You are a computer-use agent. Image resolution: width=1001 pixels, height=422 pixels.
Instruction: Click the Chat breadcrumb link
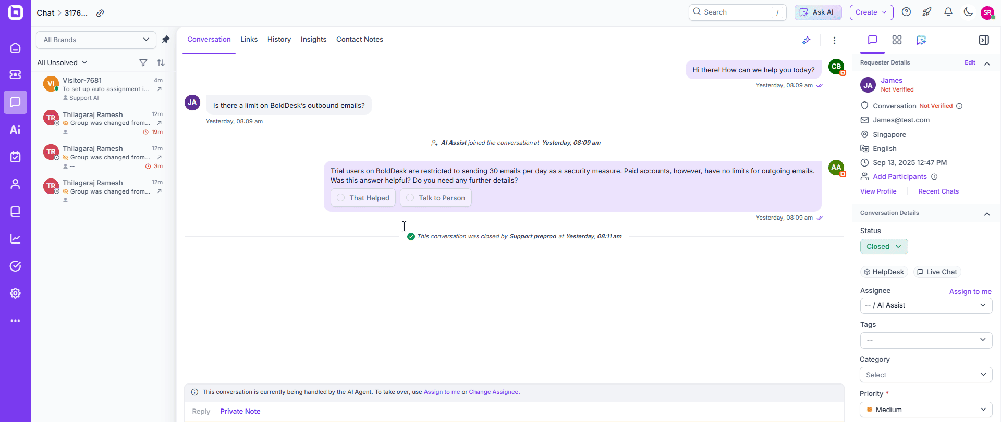(45, 13)
